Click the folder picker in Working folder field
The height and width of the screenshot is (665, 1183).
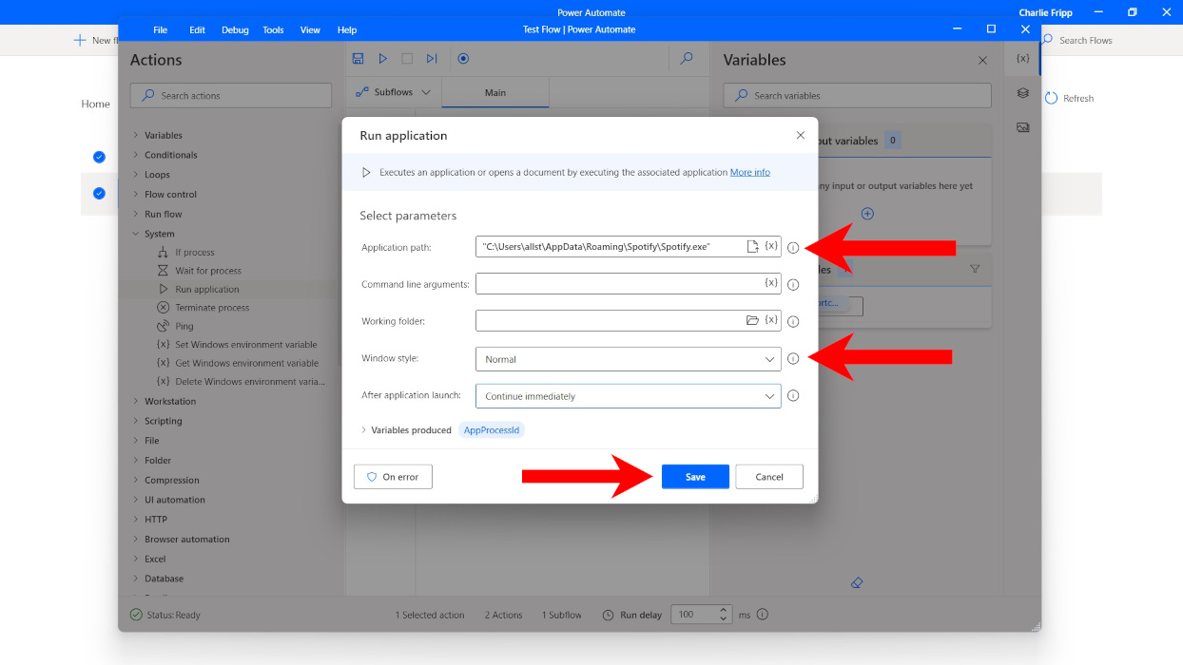click(x=755, y=320)
